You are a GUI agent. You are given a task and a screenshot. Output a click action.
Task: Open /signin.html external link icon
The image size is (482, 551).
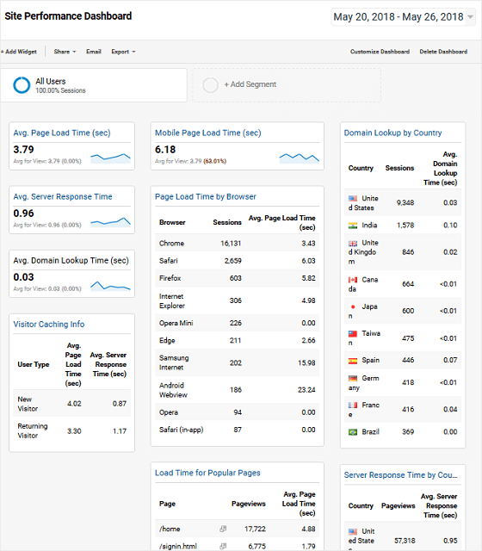pyautogui.click(x=223, y=546)
